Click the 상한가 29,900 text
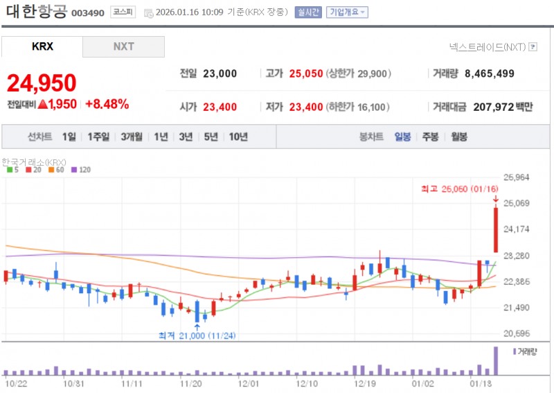The height and width of the screenshot is (393, 554). click(x=358, y=73)
